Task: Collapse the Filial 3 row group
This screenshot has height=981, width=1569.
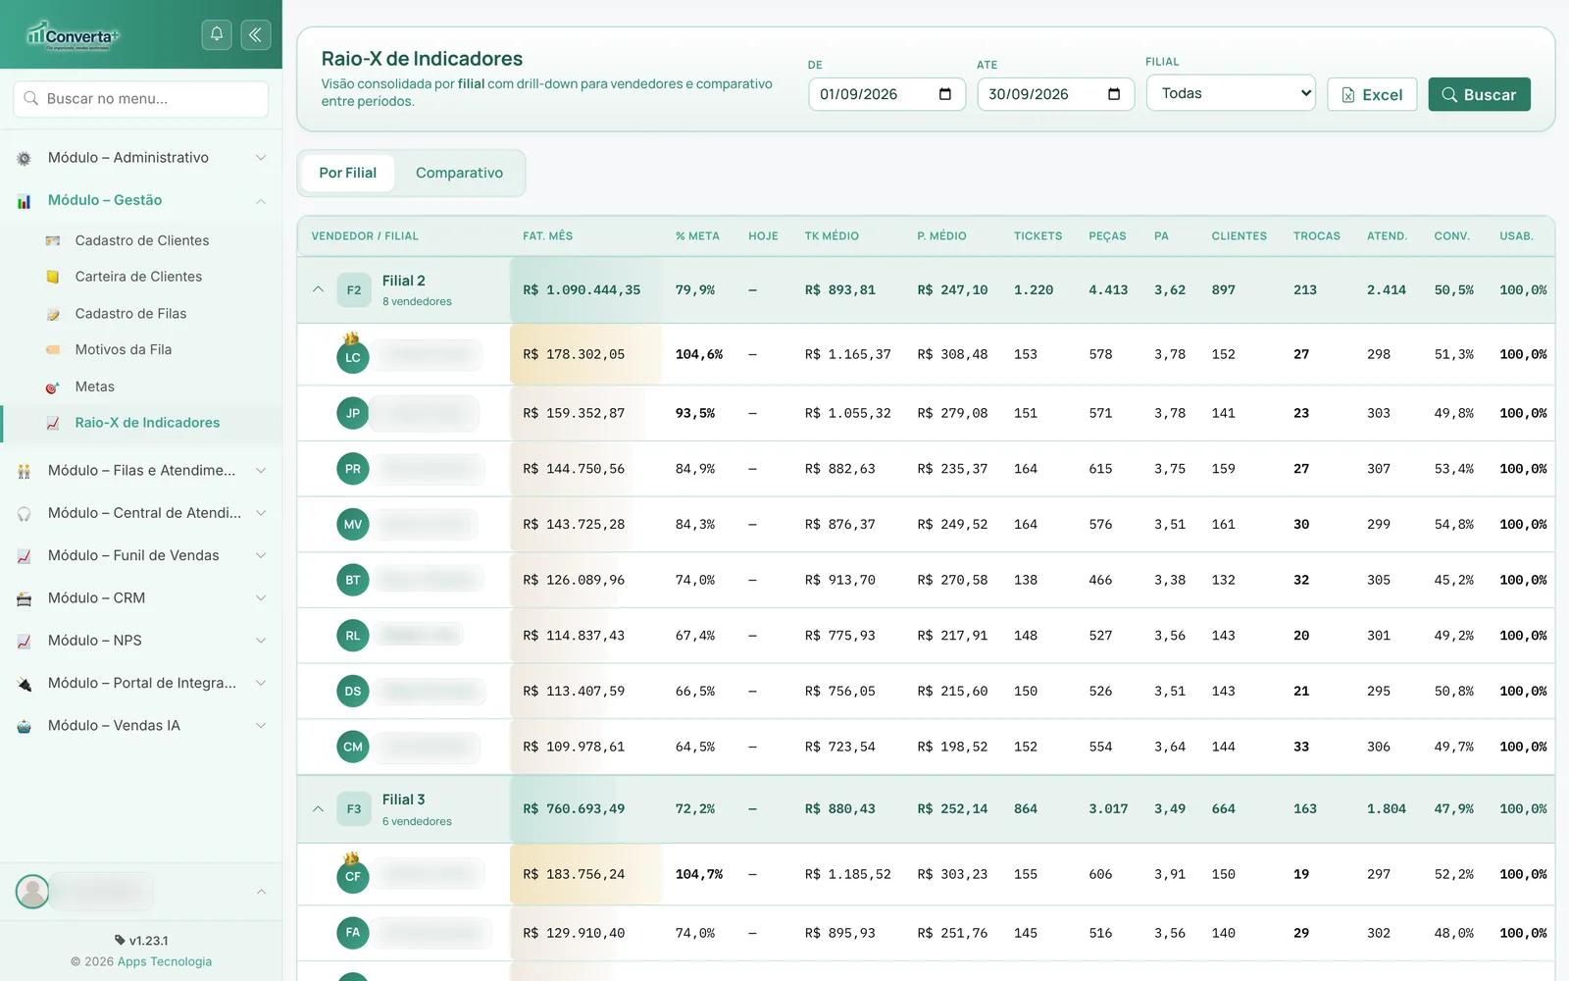Action: click(x=318, y=809)
